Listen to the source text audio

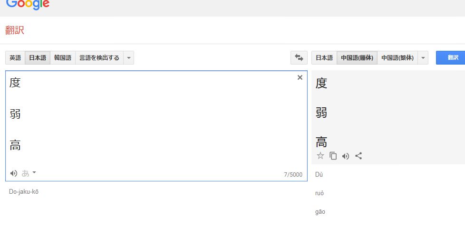click(x=14, y=173)
